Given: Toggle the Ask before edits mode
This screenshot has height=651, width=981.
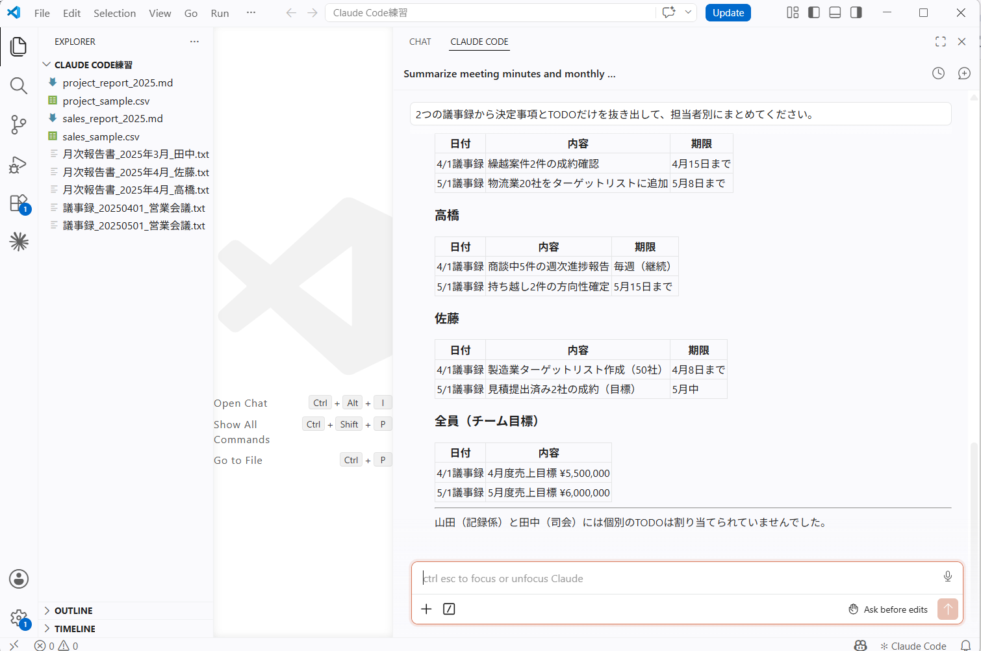Looking at the screenshot, I should (888, 609).
